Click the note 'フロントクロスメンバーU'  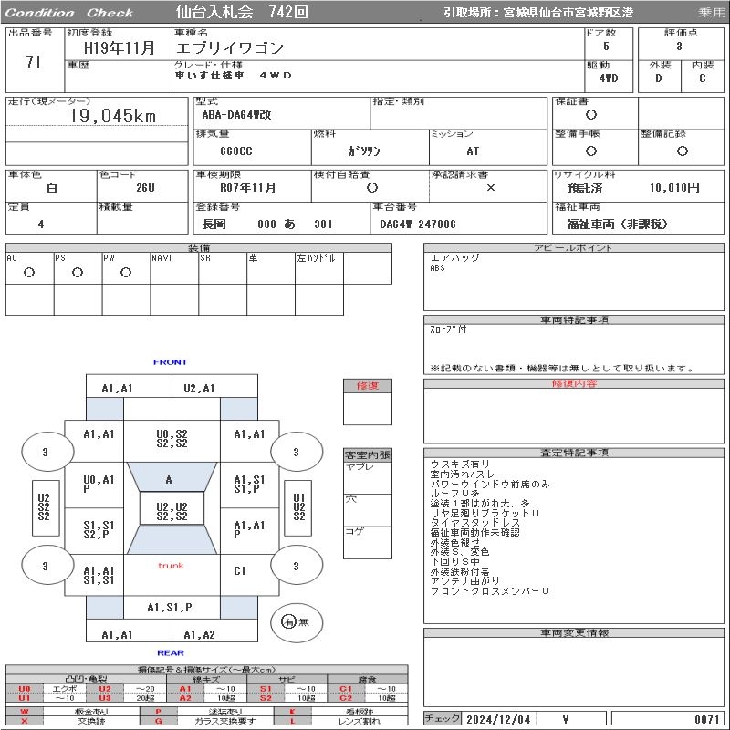[x=490, y=590]
